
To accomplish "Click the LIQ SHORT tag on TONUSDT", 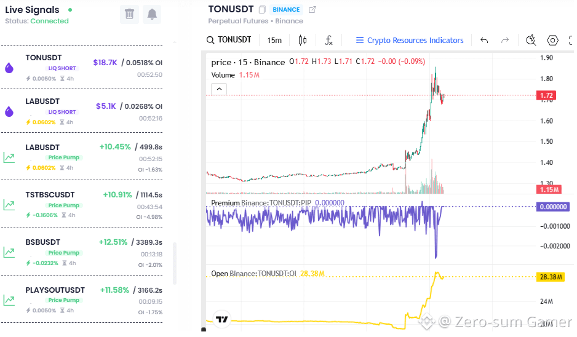I will pyautogui.click(x=62, y=68).
